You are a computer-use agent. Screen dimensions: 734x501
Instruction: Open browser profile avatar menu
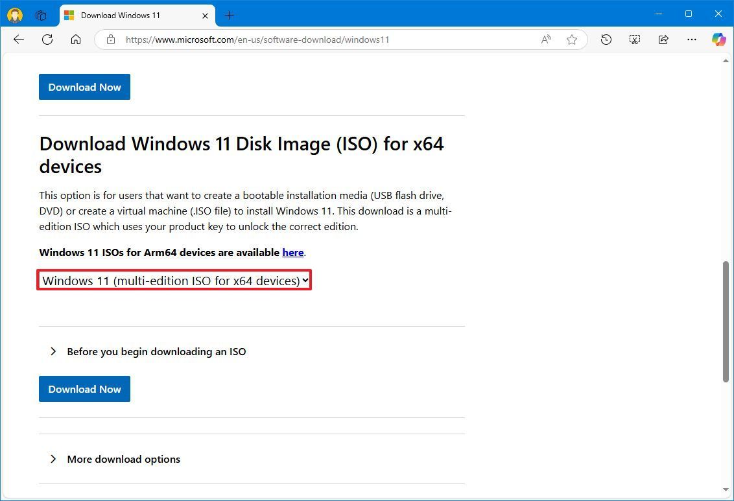pyautogui.click(x=14, y=14)
